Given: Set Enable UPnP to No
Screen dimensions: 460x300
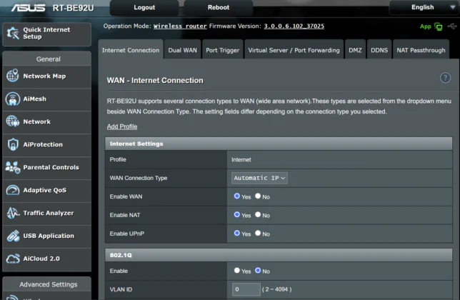Looking at the screenshot, I should (x=258, y=233).
